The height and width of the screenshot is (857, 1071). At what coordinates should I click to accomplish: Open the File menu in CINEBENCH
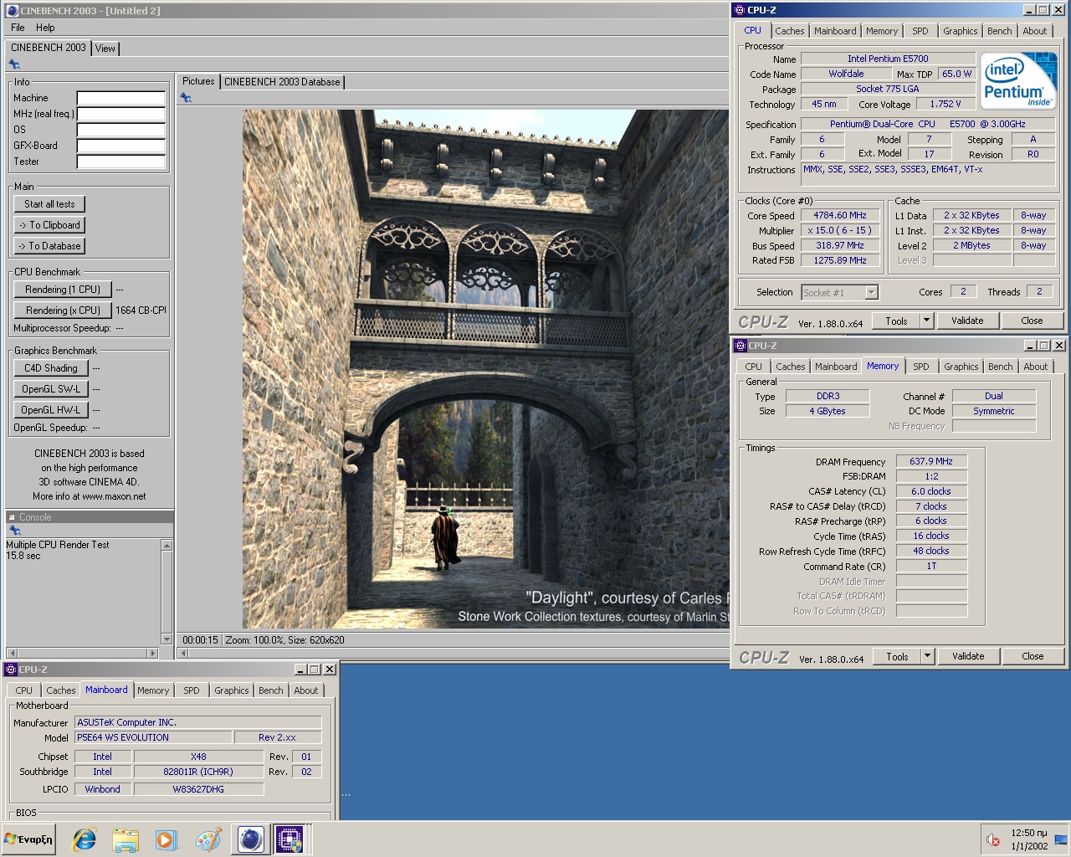(x=18, y=28)
